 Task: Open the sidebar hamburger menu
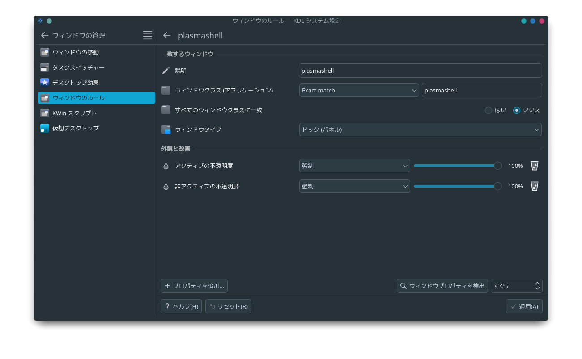click(148, 35)
